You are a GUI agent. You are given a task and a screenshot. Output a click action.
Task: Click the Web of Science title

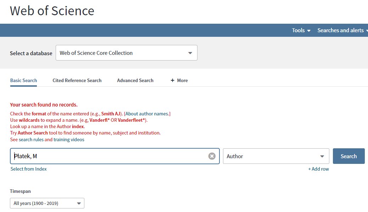tap(52, 11)
